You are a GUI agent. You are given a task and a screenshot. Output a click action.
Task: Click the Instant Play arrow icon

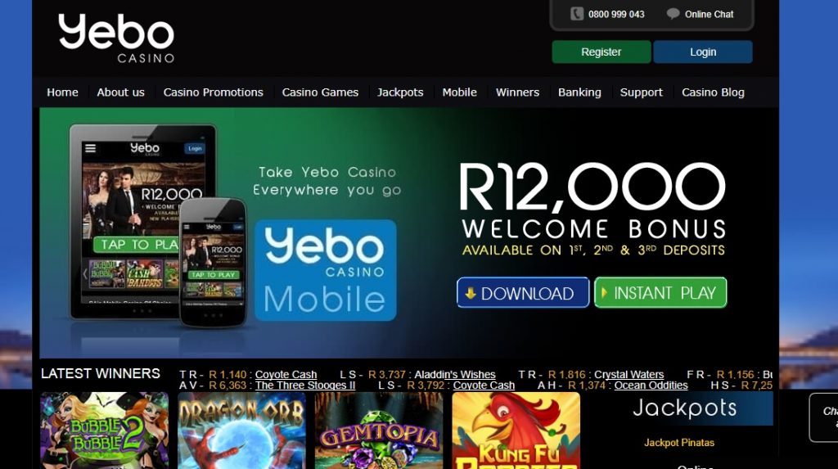605,292
